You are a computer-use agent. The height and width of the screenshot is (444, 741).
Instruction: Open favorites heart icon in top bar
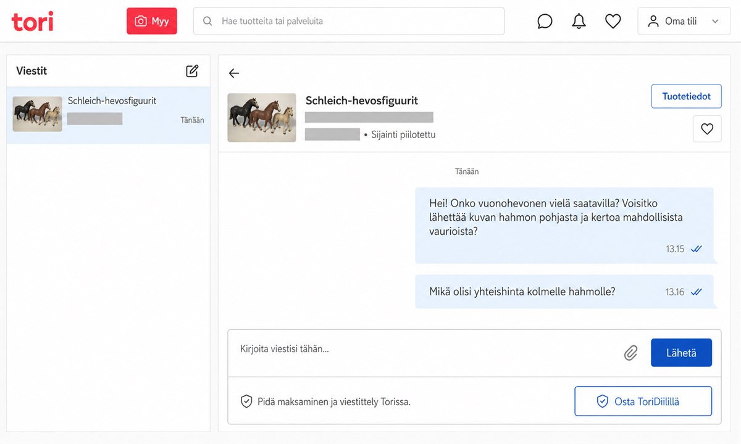613,22
